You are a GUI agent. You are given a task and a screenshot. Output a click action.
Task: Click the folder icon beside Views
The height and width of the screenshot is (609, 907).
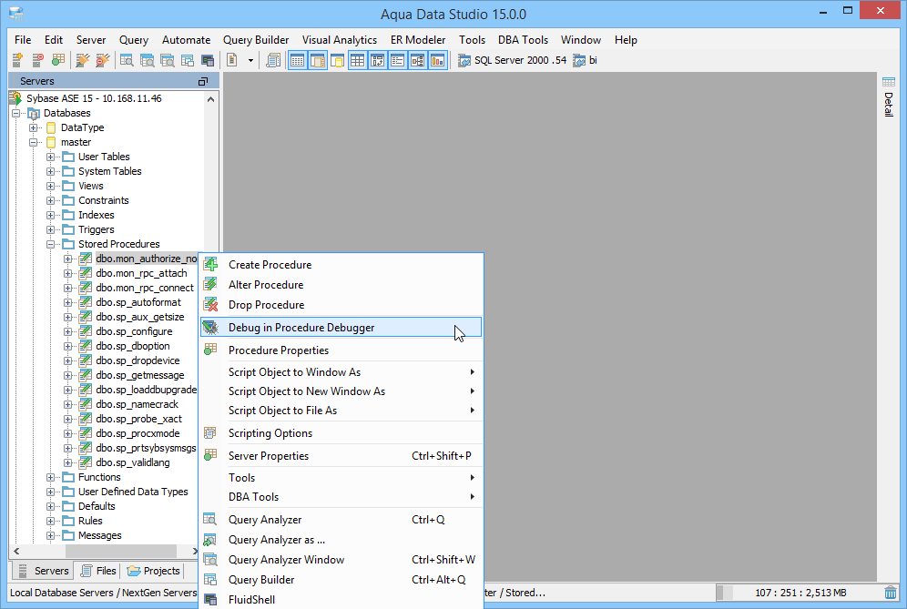(68, 186)
